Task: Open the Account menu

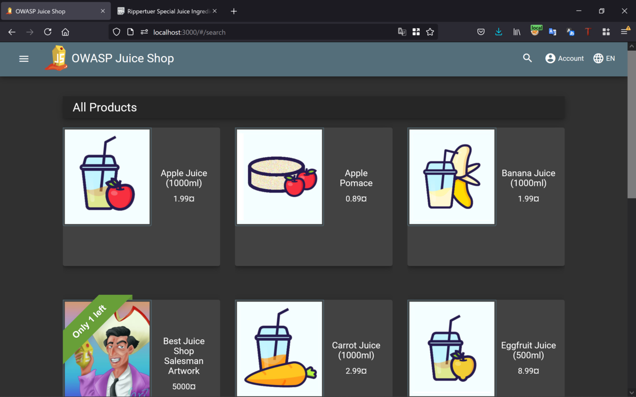Action: click(564, 58)
